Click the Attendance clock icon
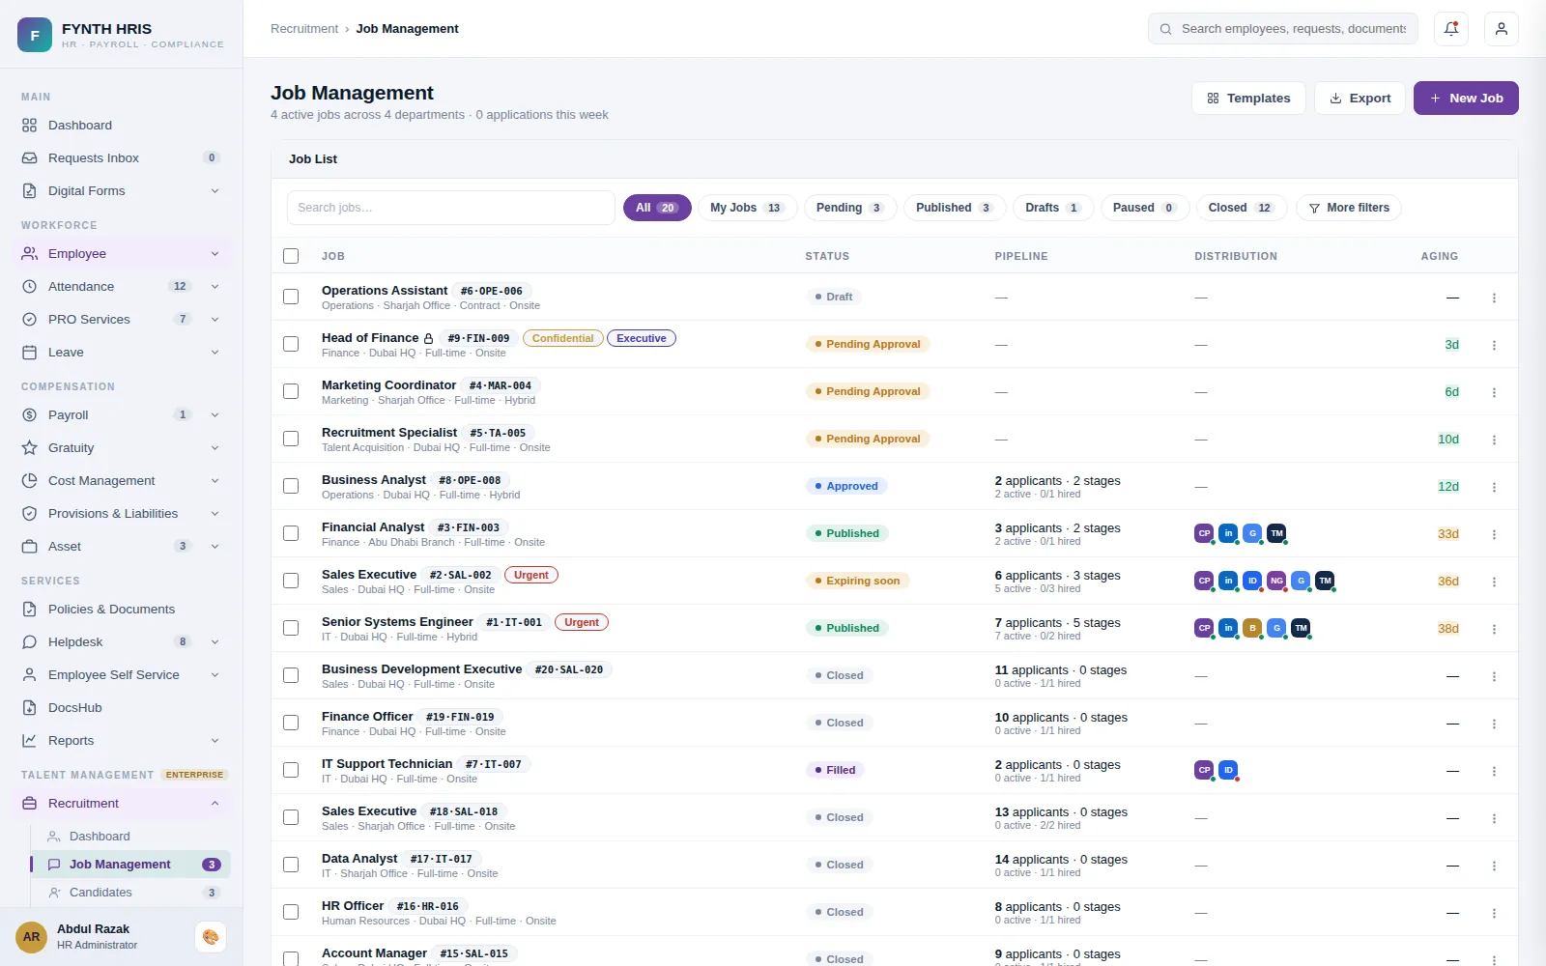This screenshot has width=1546, height=966. (30, 287)
